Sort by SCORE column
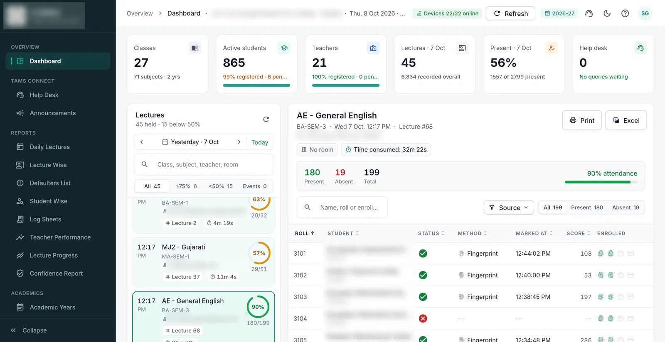Image resolution: width=665 pixels, height=342 pixels. (579, 233)
